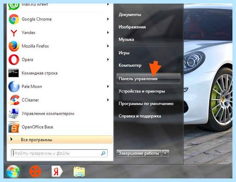Select the Opera text label
This screenshot has height=182, width=236.
coord(28,60)
